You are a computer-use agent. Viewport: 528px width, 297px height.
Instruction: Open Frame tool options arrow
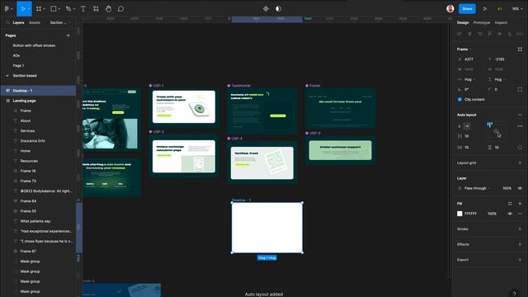[44, 9]
